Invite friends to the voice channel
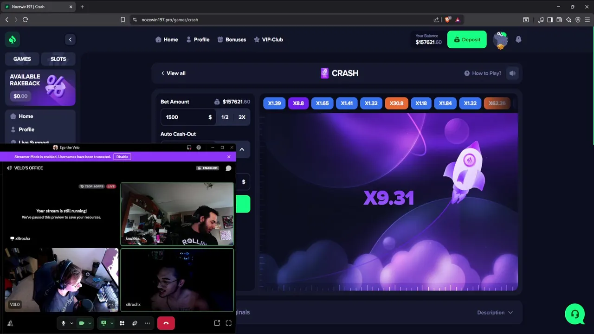 point(10,323)
